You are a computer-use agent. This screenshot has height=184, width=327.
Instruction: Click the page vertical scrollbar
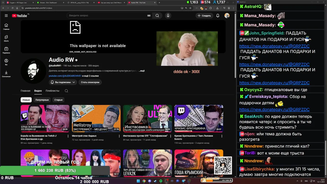coord(235,46)
